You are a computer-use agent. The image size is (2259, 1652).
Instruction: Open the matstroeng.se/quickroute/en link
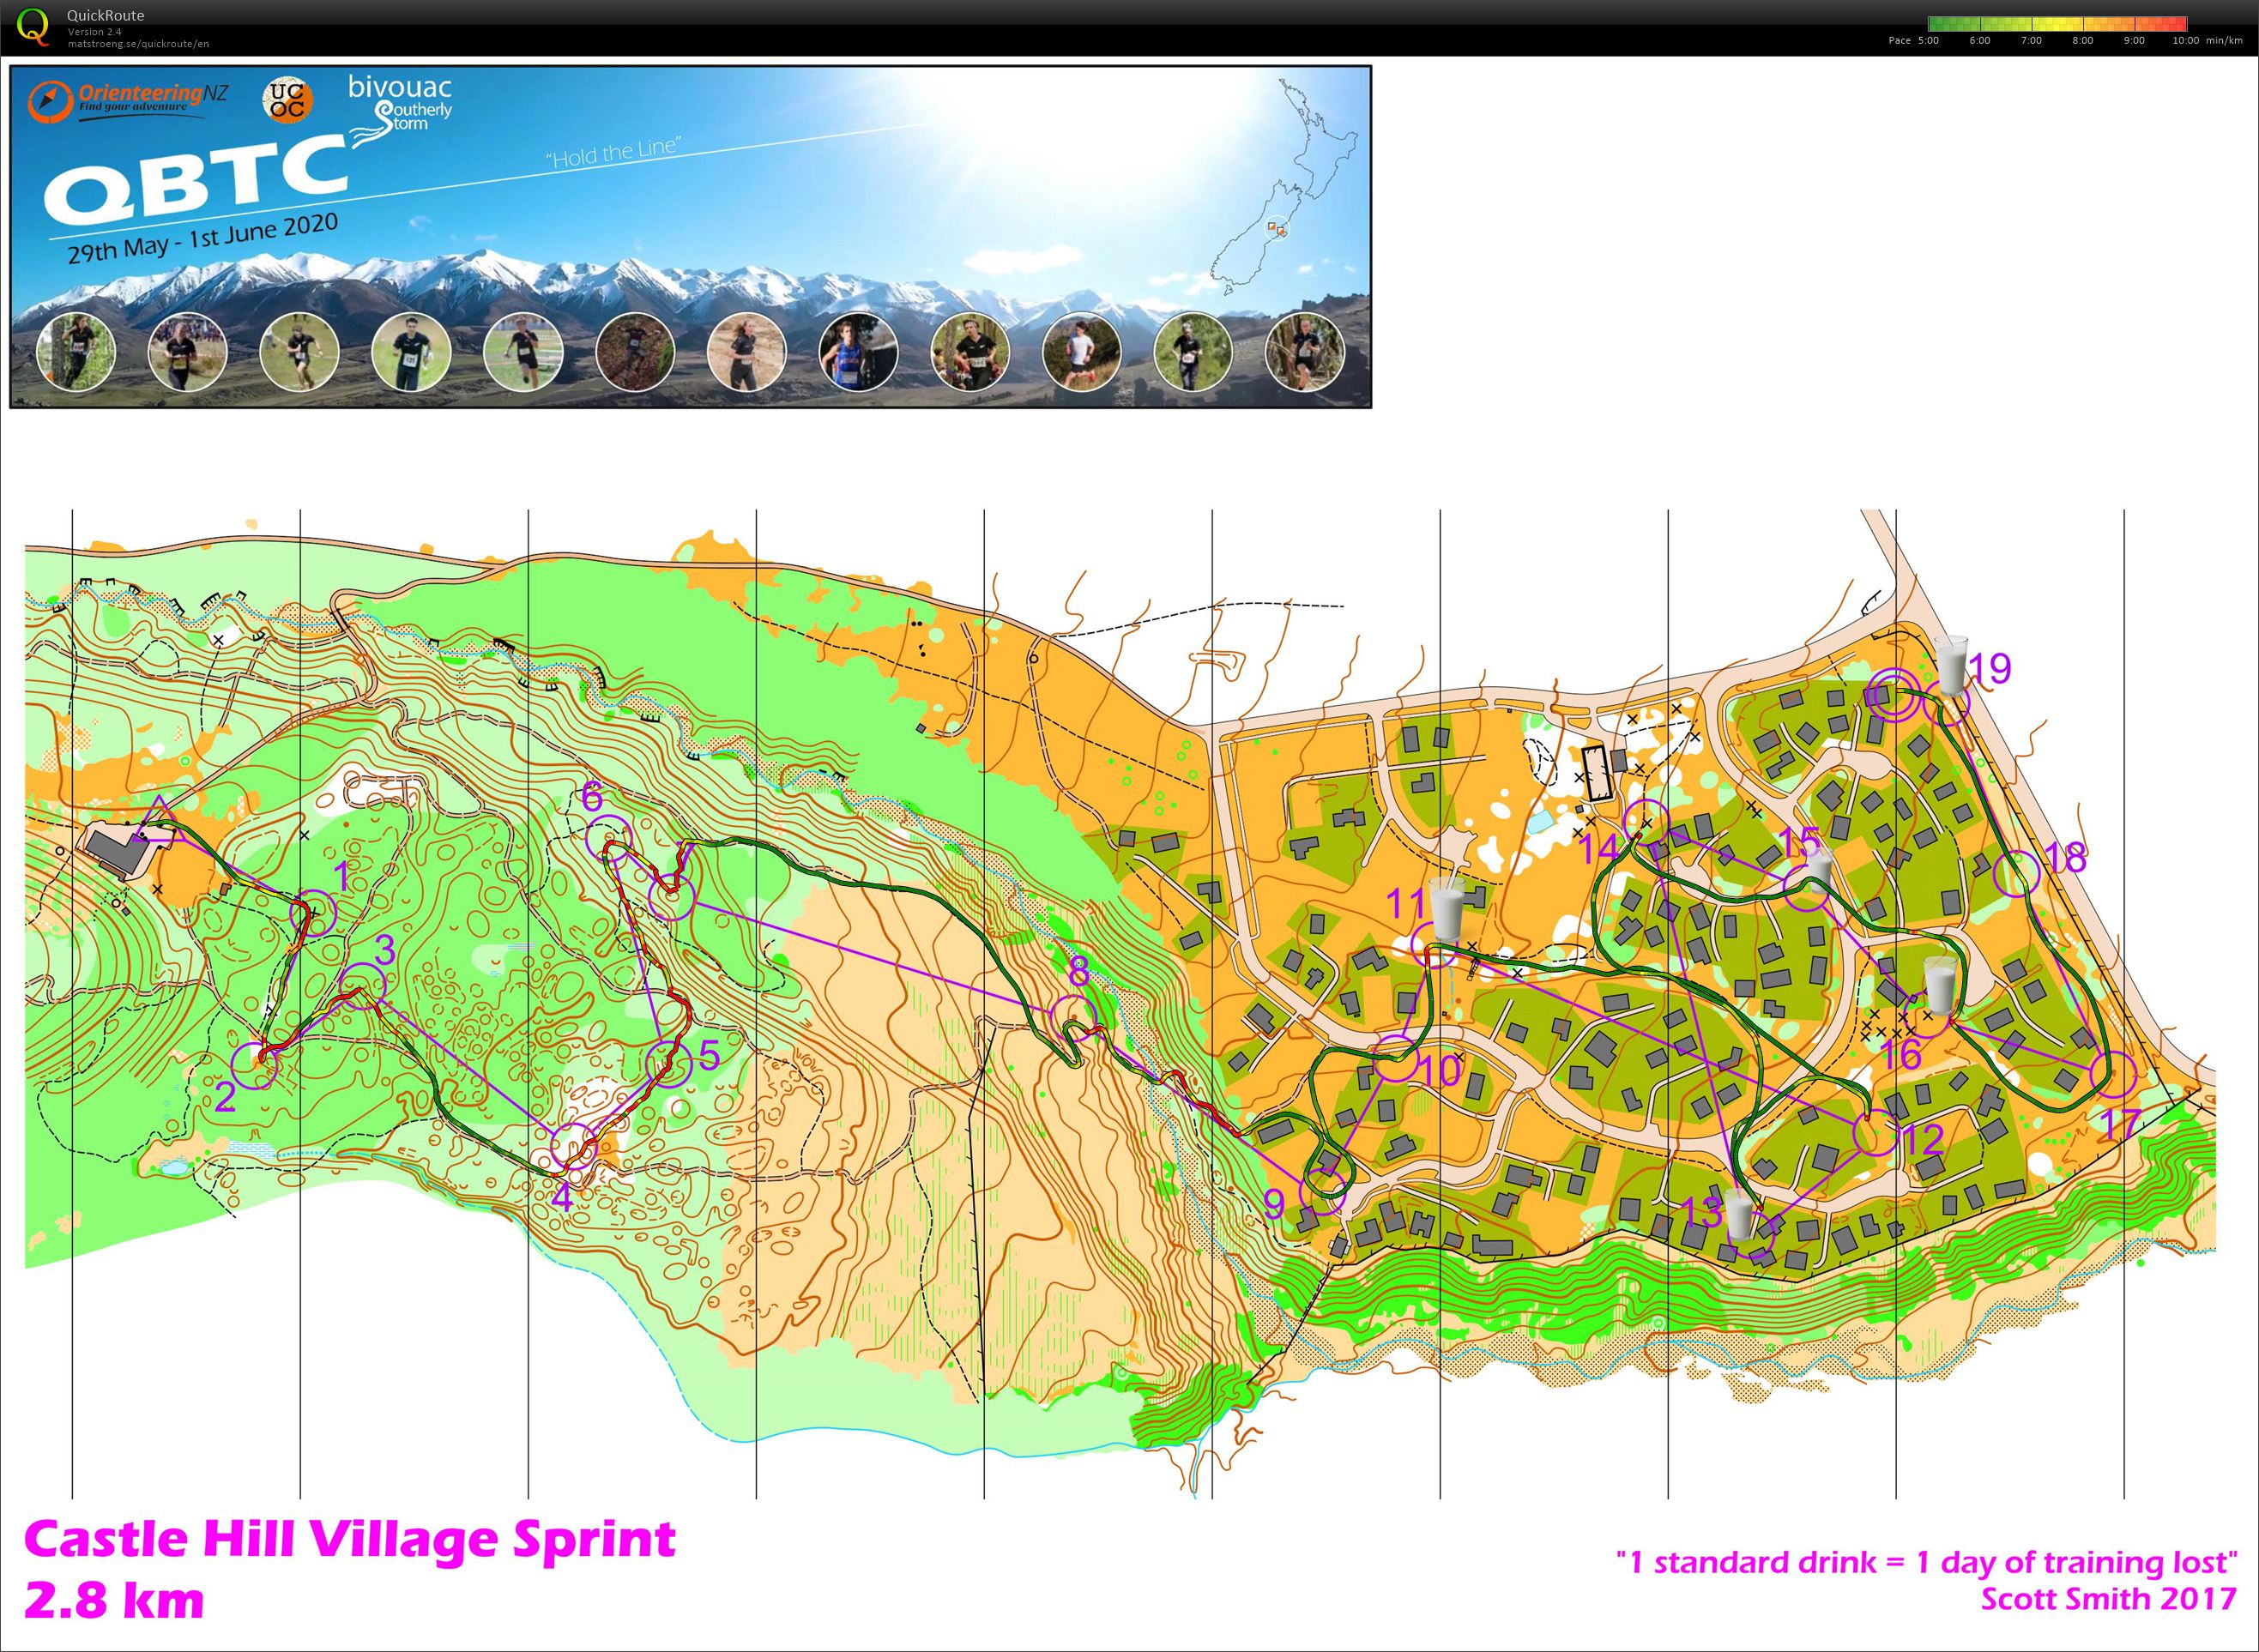click(138, 44)
